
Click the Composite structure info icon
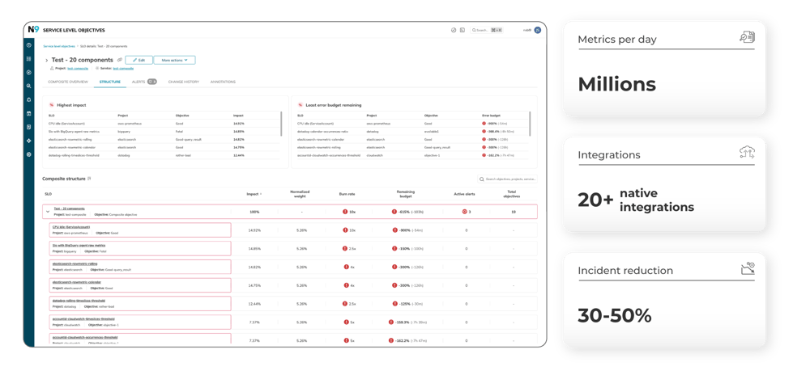[89, 178]
